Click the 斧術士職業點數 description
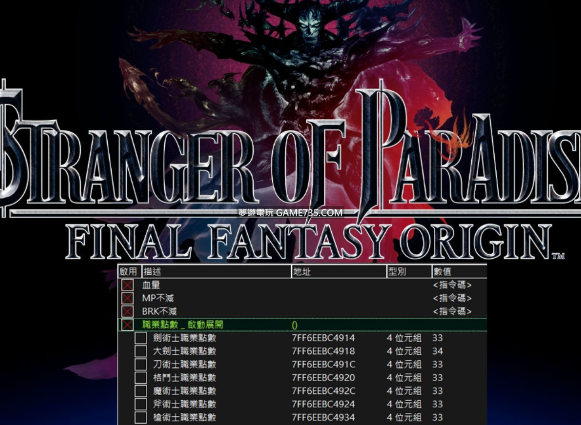Image resolution: width=581 pixels, height=425 pixels. (x=185, y=404)
